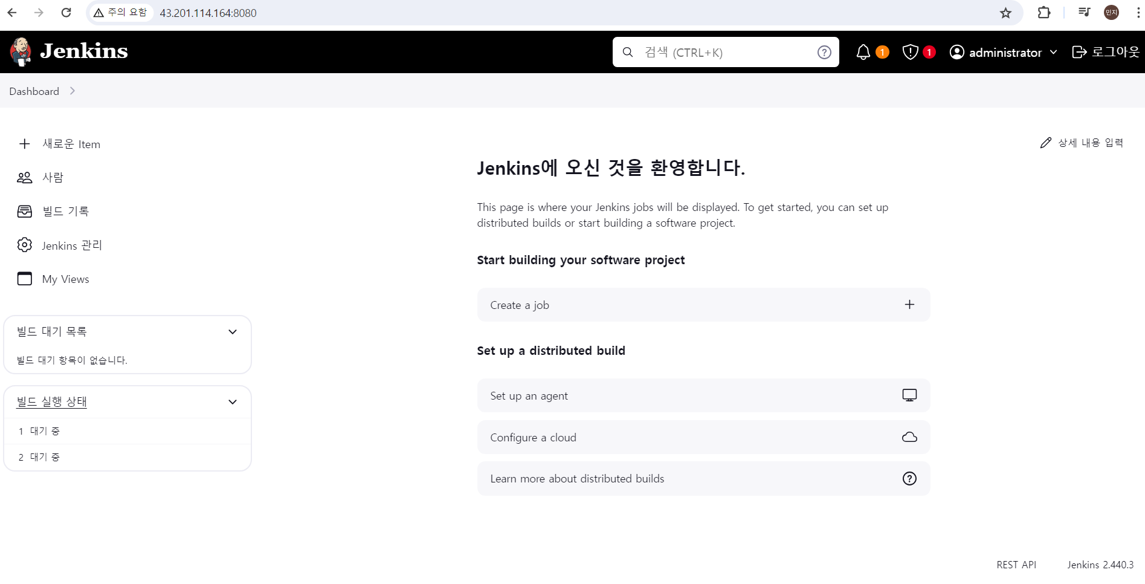
Task: Click the red security warning count badge
Action: pyautogui.click(x=929, y=53)
